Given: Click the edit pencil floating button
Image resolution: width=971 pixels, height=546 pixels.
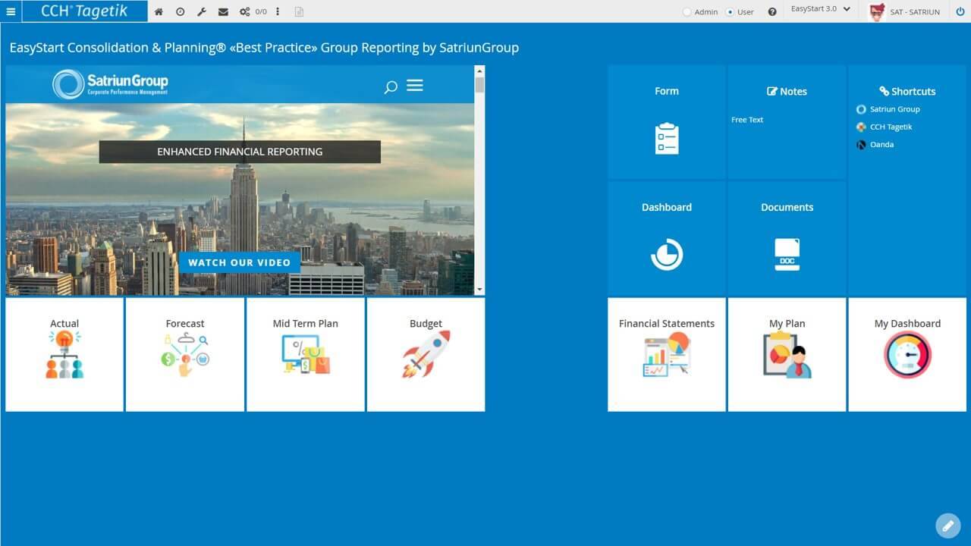Looking at the screenshot, I should pos(947,526).
